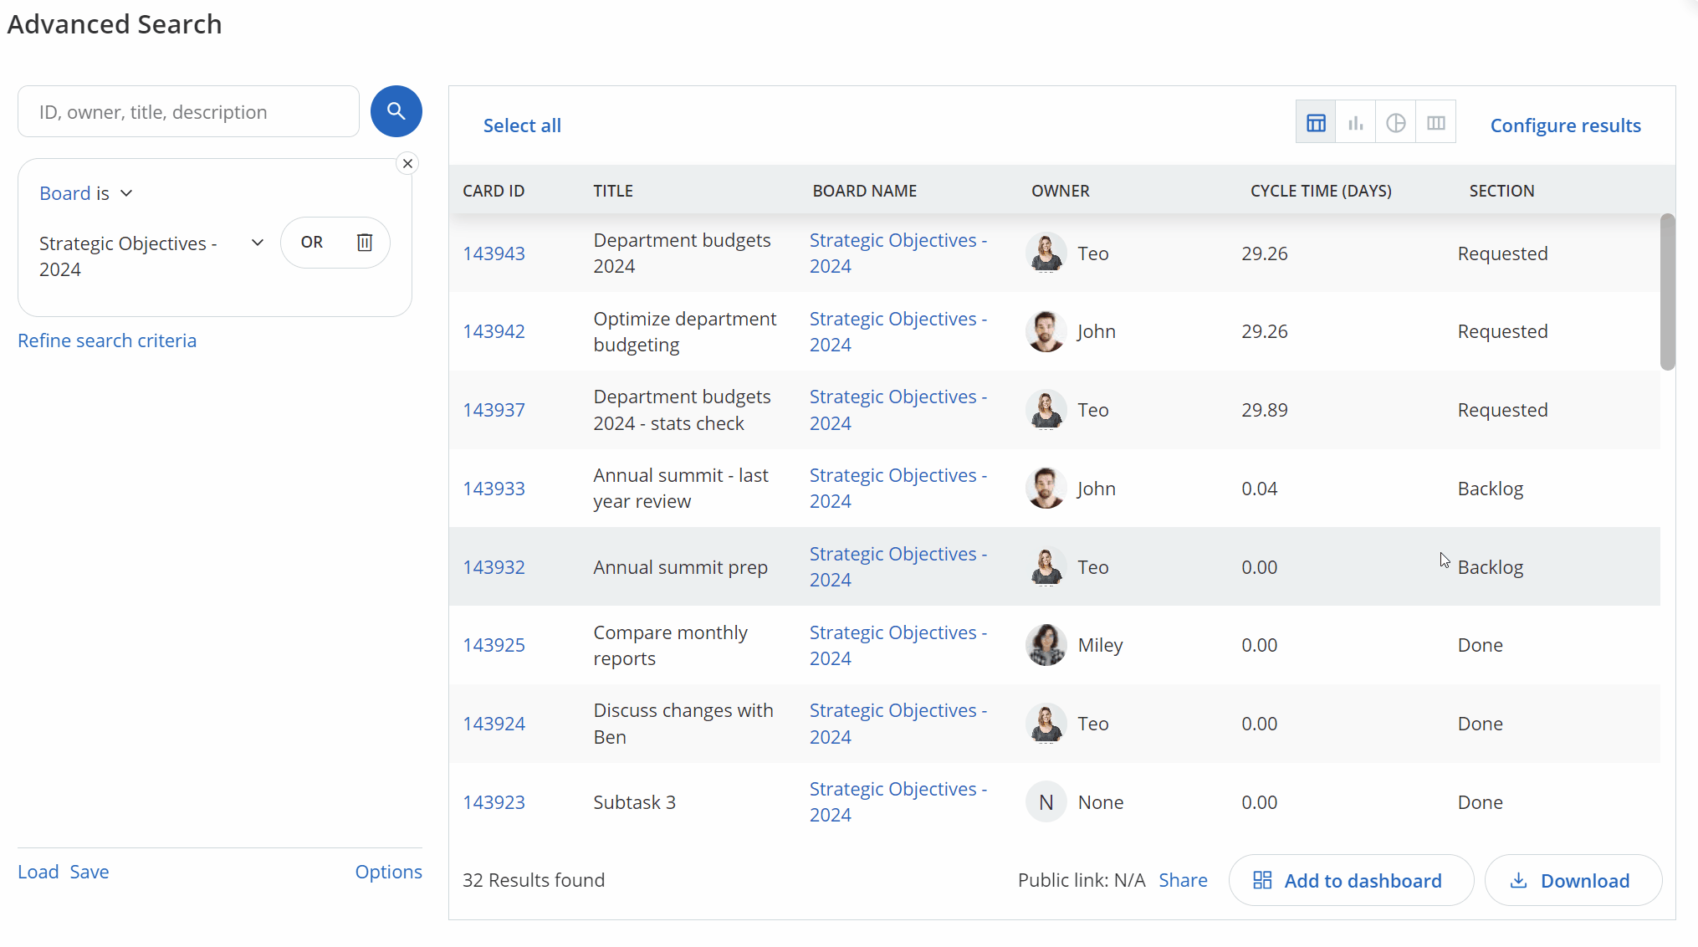Click Teo's avatar on card 143943
Screen dimensions: 1698x947
pos(1046,253)
